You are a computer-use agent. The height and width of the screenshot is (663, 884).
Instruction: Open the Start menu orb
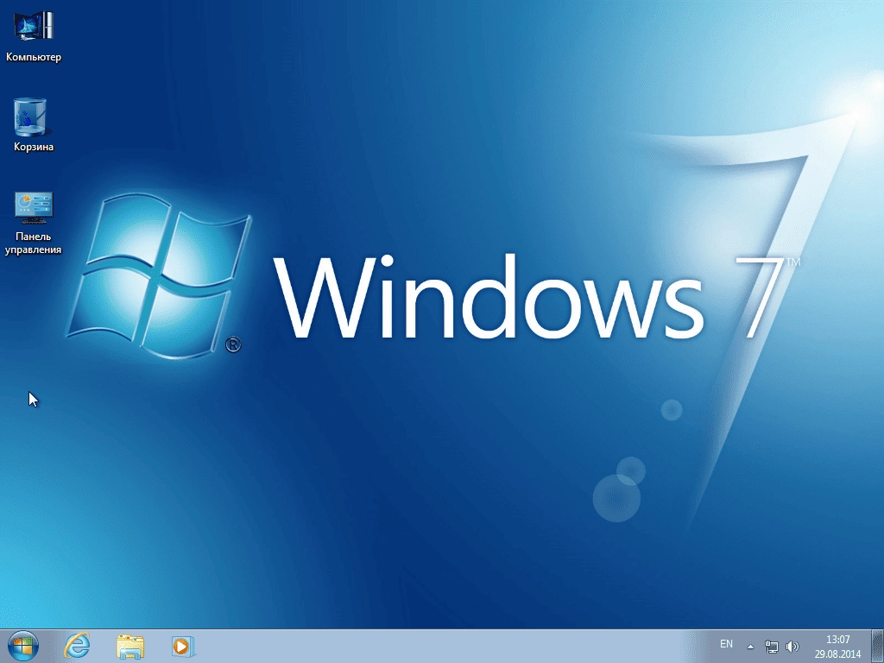click(23, 646)
